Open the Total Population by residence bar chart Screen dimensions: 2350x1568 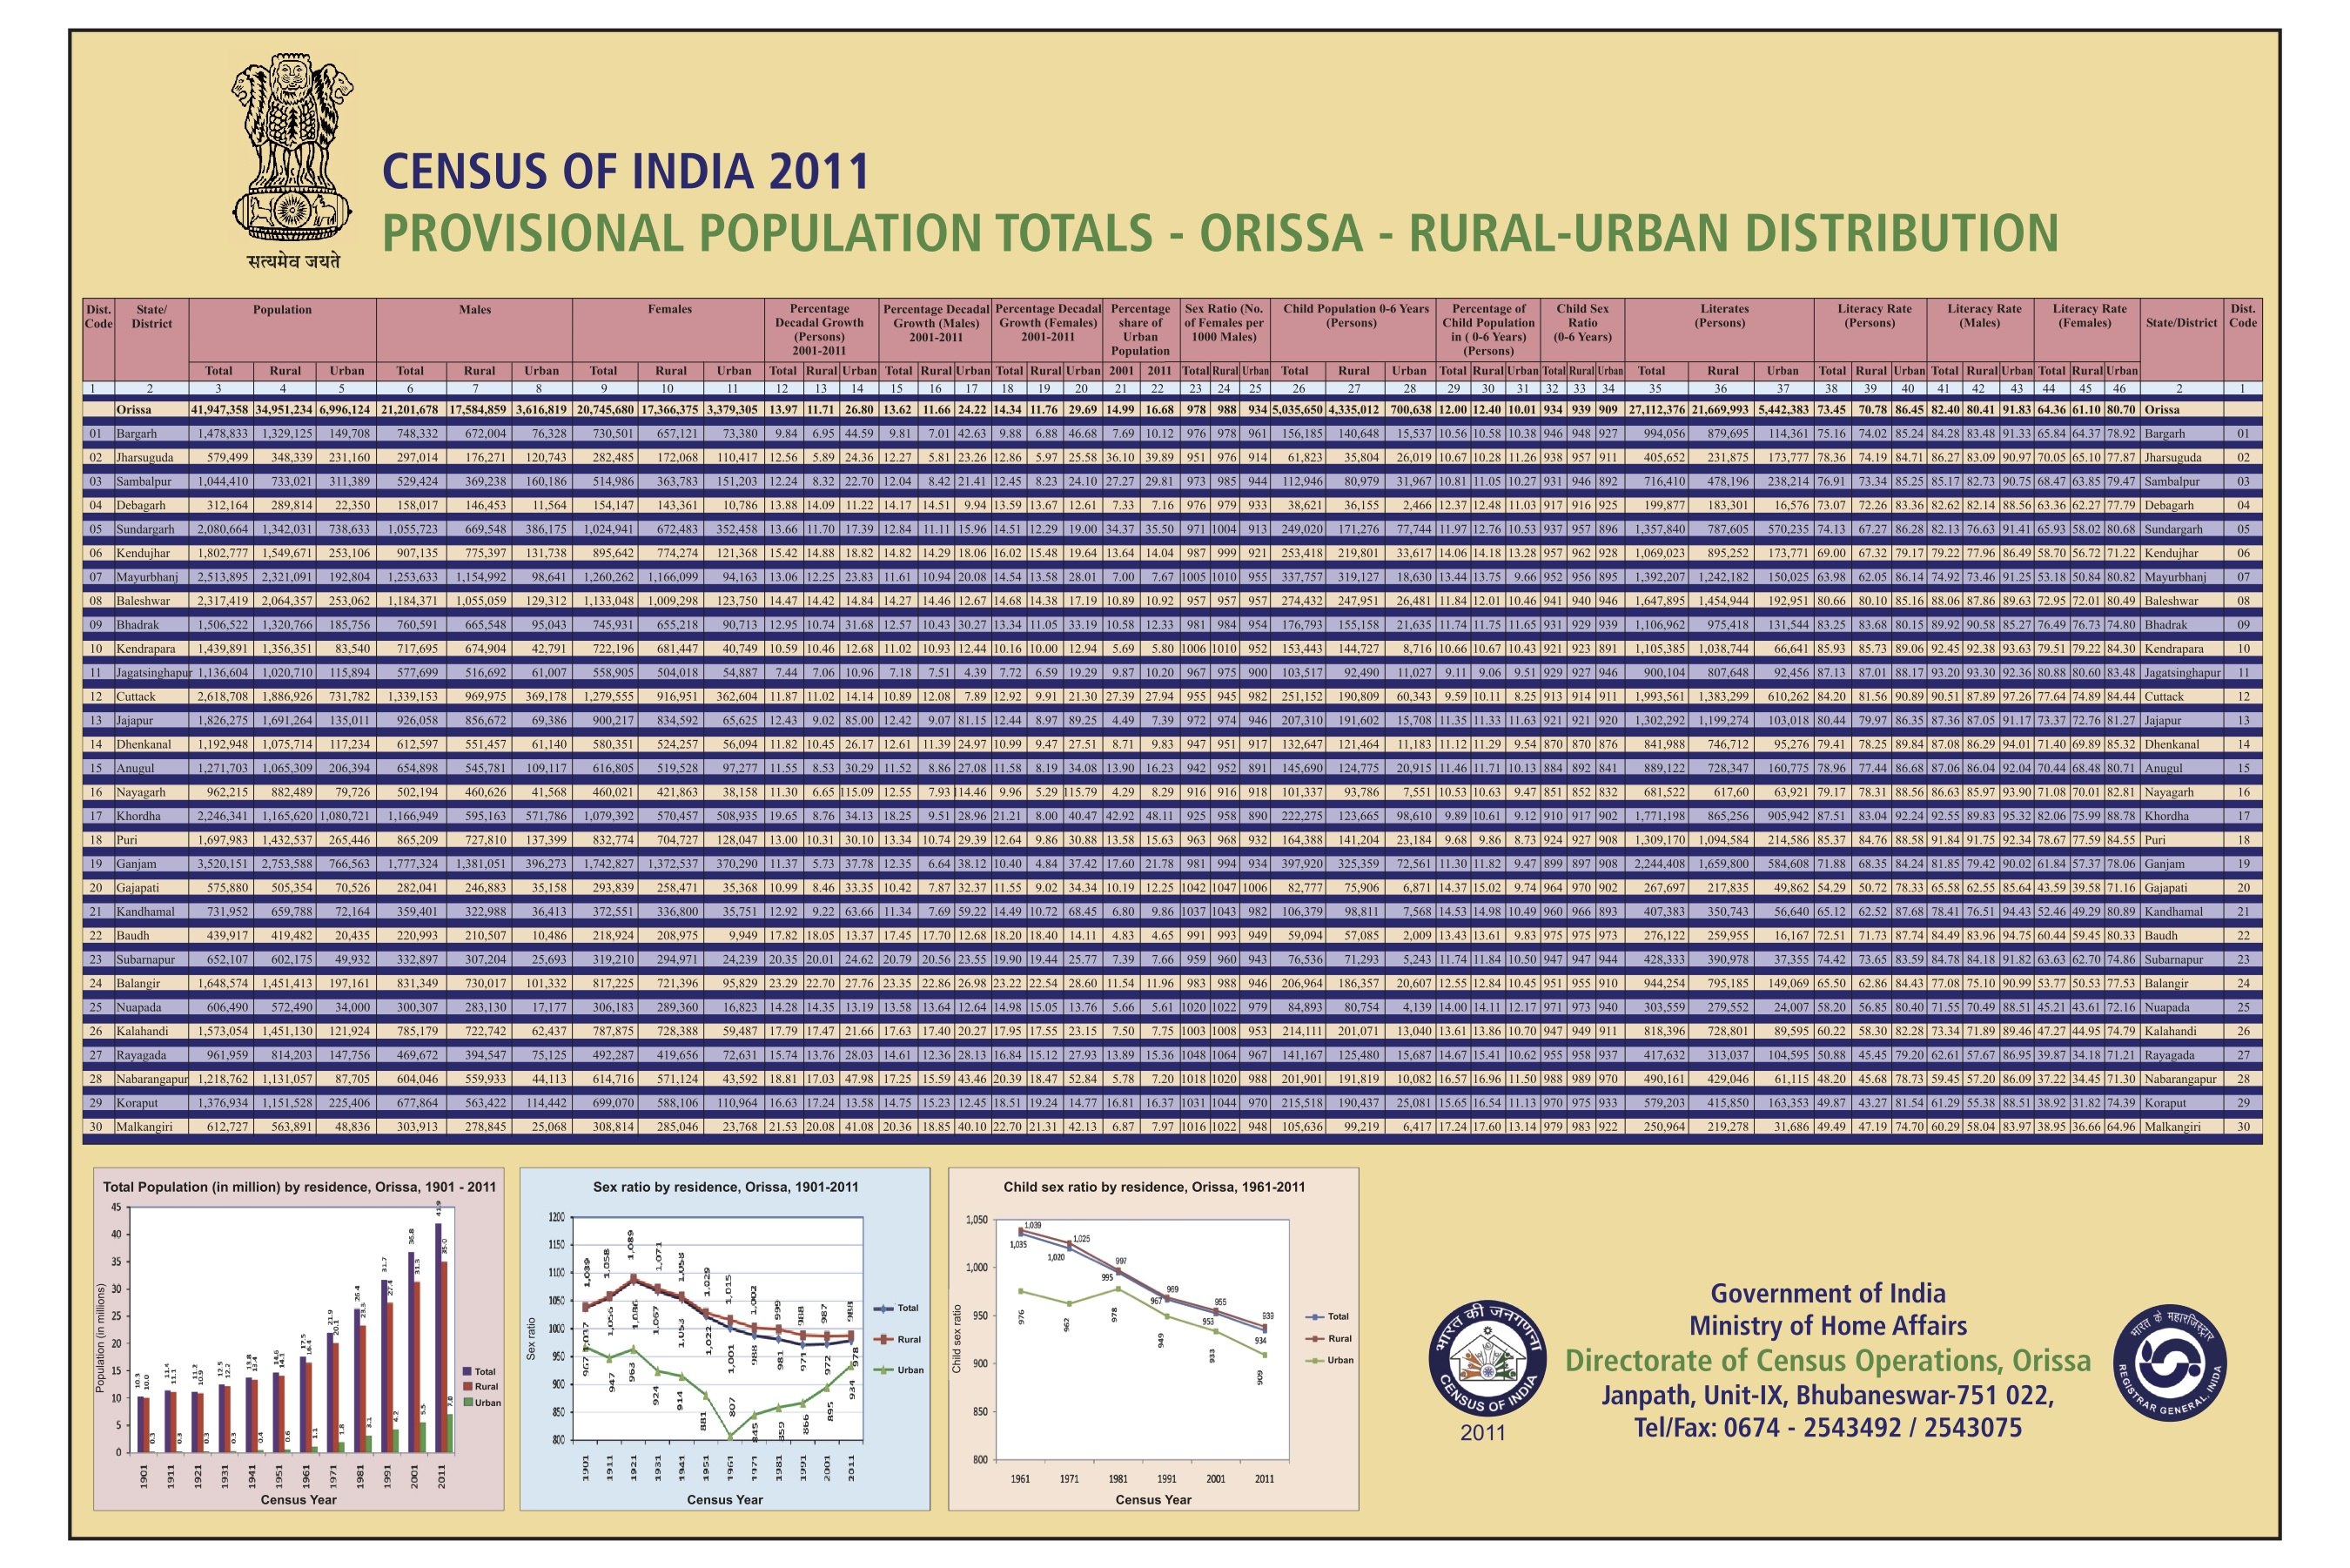299,1338
